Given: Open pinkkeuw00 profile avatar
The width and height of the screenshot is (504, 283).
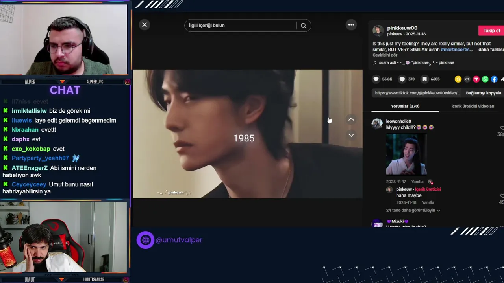Looking at the screenshot, I should point(378,31).
